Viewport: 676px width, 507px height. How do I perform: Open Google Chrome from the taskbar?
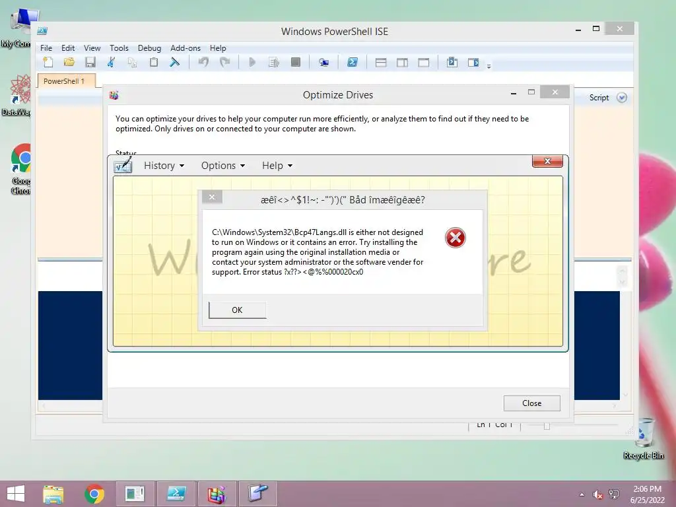(x=94, y=494)
